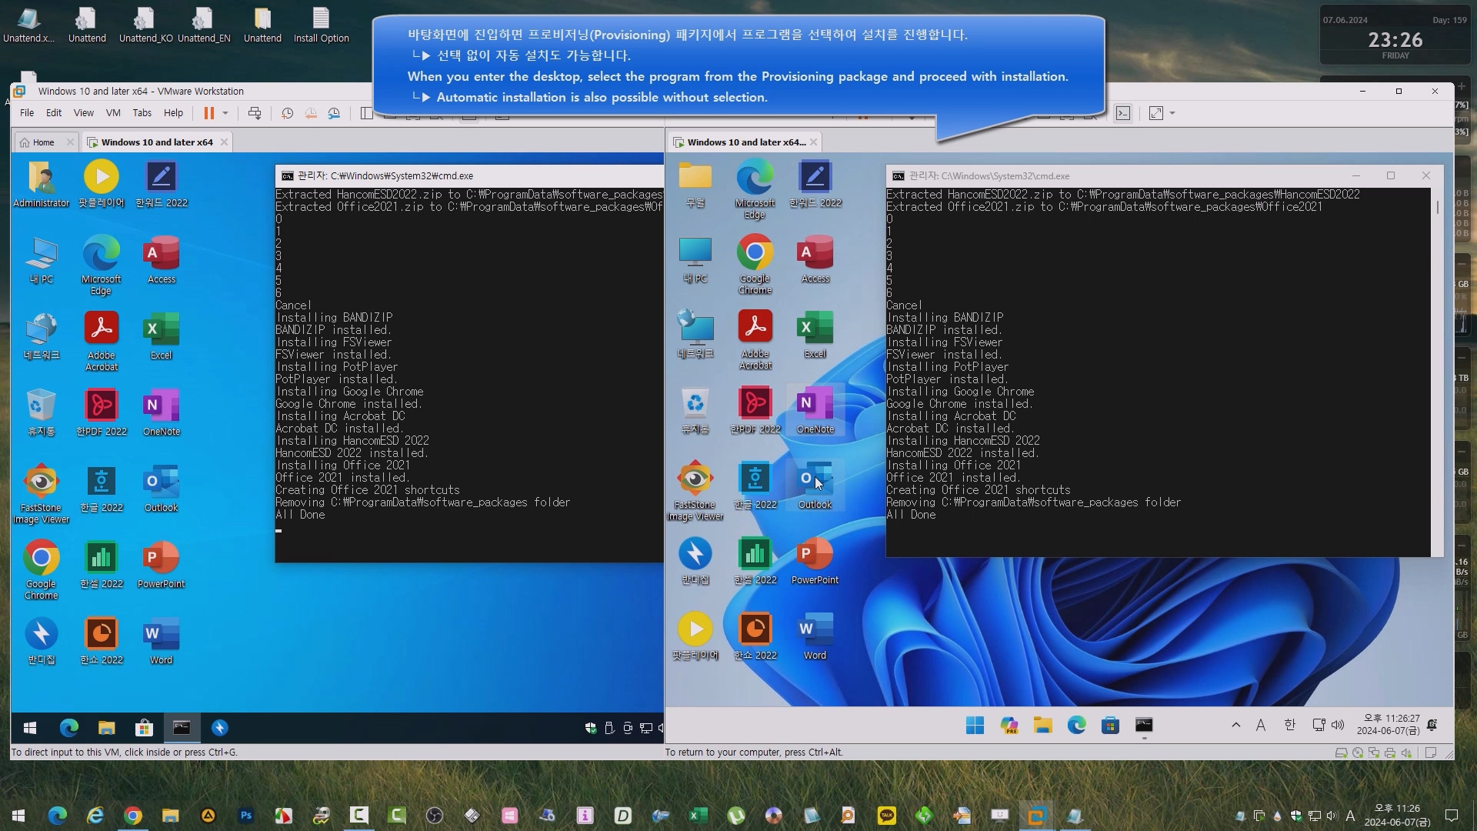This screenshot has height=831, width=1477.
Task: Open Edge from left VM taskbar
Action: point(69,728)
